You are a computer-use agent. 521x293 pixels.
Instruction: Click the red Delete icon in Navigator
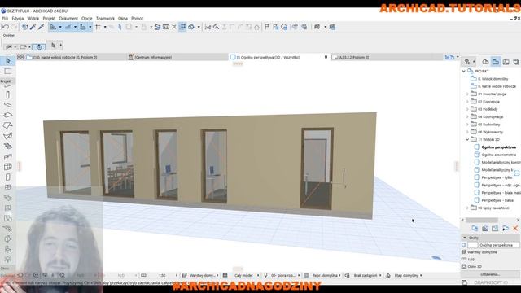coord(515,228)
